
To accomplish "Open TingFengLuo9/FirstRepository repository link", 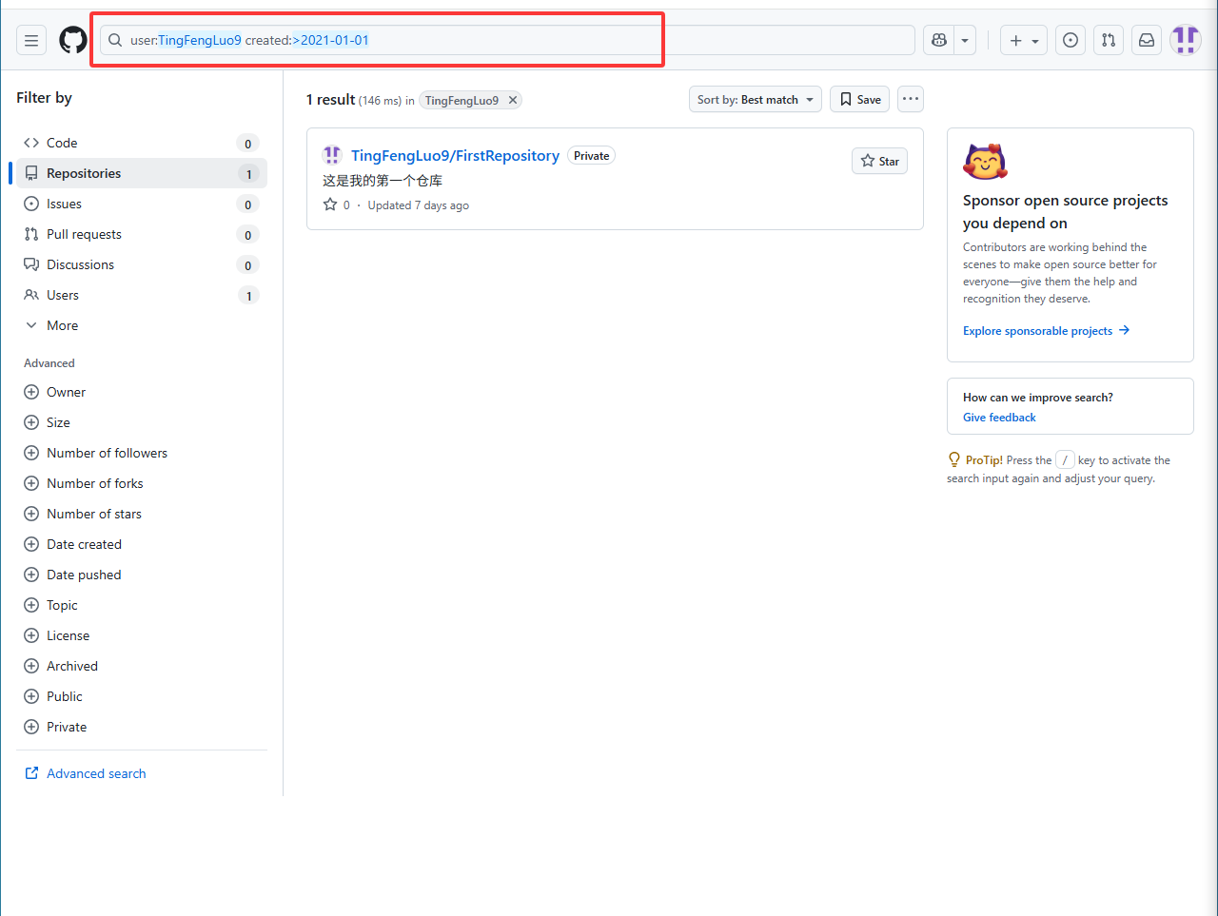I will [x=455, y=155].
